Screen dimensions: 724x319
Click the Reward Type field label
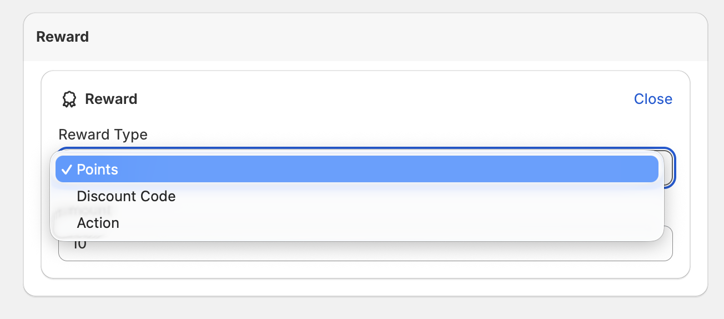[x=103, y=134]
